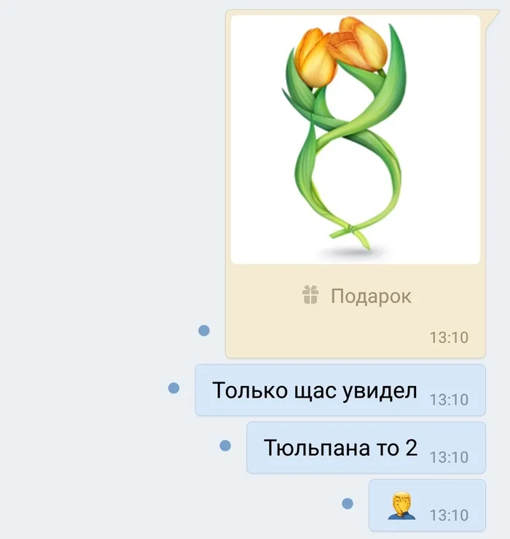The image size is (510, 539).
Task: Select the message 'Тюльпана то 2'
Action: point(366,447)
